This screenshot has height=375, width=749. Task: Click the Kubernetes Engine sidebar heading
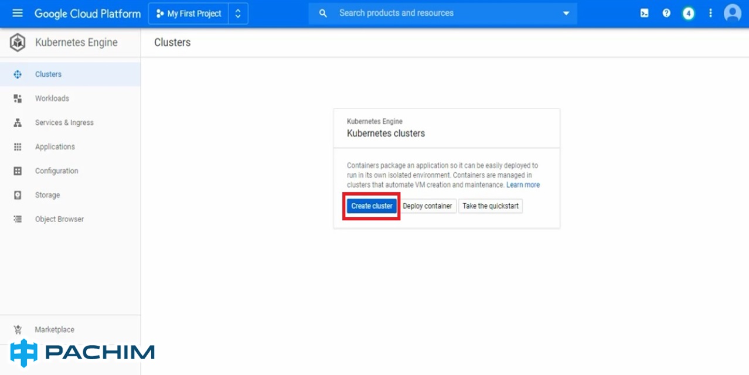[76, 42]
